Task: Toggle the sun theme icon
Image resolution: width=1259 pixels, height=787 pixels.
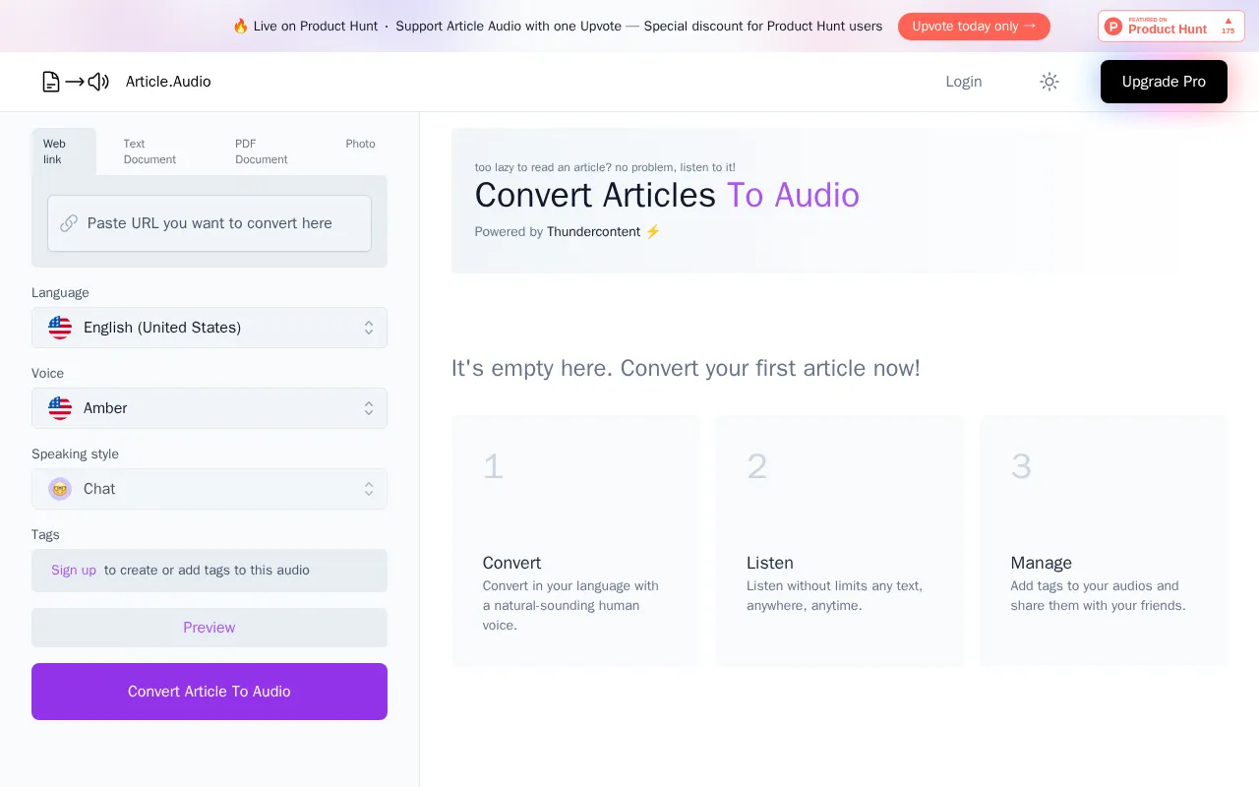Action: click(x=1049, y=82)
